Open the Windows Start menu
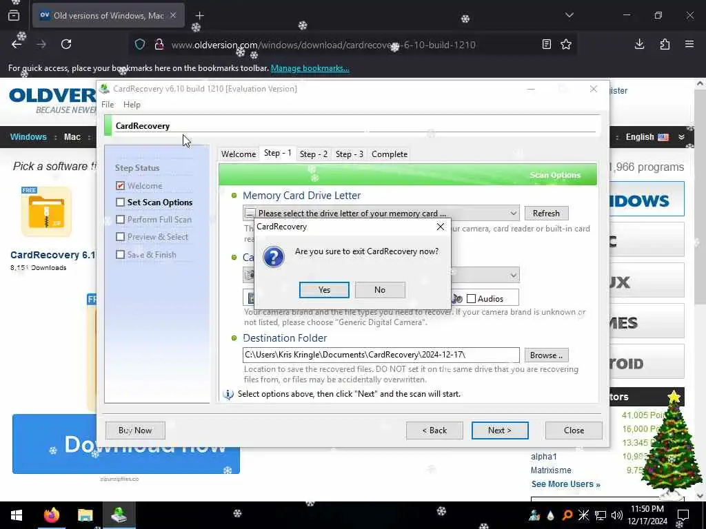The width and height of the screenshot is (706, 529). click(x=17, y=515)
